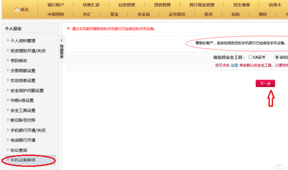Open 转账汇款 menu

pyautogui.click(x=91, y=5)
